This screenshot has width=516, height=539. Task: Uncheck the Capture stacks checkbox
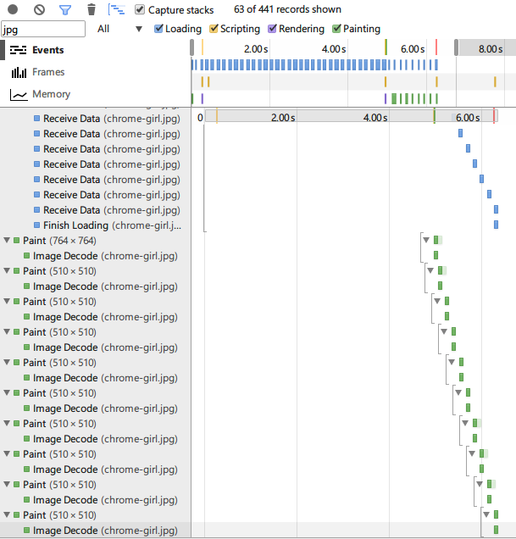point(141,10)
